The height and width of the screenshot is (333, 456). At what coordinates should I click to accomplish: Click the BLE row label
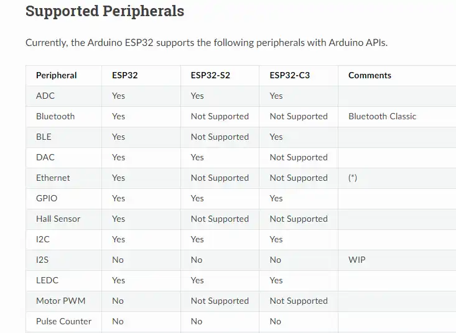(44, 137)
